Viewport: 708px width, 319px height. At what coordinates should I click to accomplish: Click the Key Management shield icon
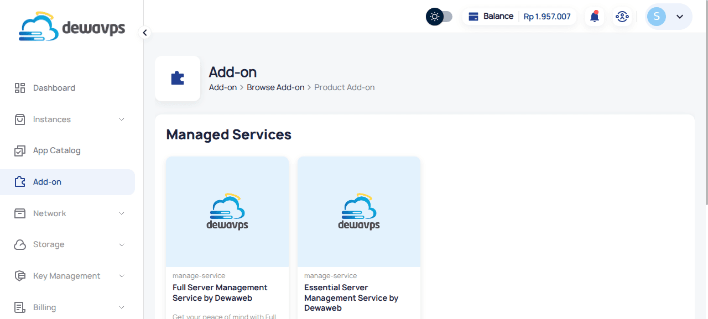pos(20,275)
